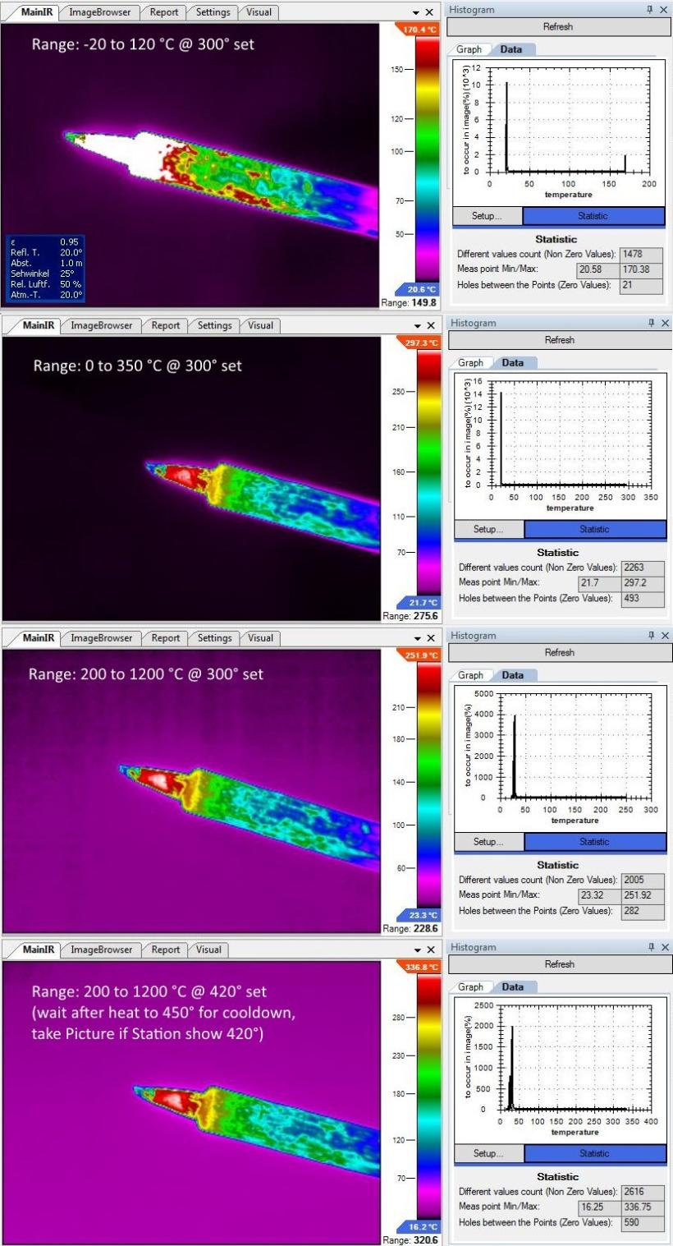Expand tab dropdown arrow above the 336.8 °C scale

(x=415, y=950)
